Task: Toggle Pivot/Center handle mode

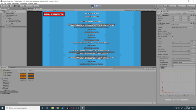Action: (x=29, y=6)
